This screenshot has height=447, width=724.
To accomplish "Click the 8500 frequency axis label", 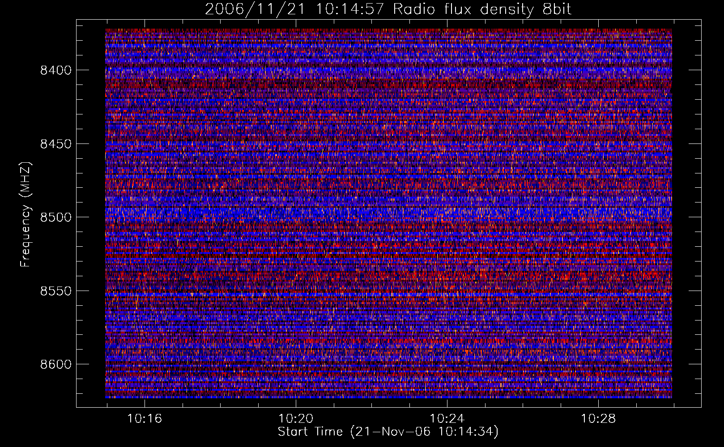I will coord(56,217).
